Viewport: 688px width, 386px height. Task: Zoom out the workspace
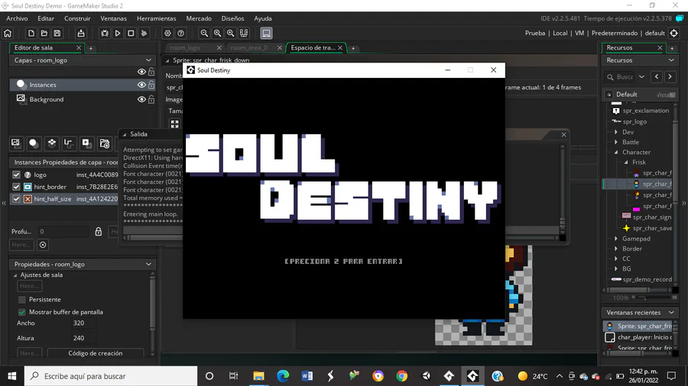point(204,34)
